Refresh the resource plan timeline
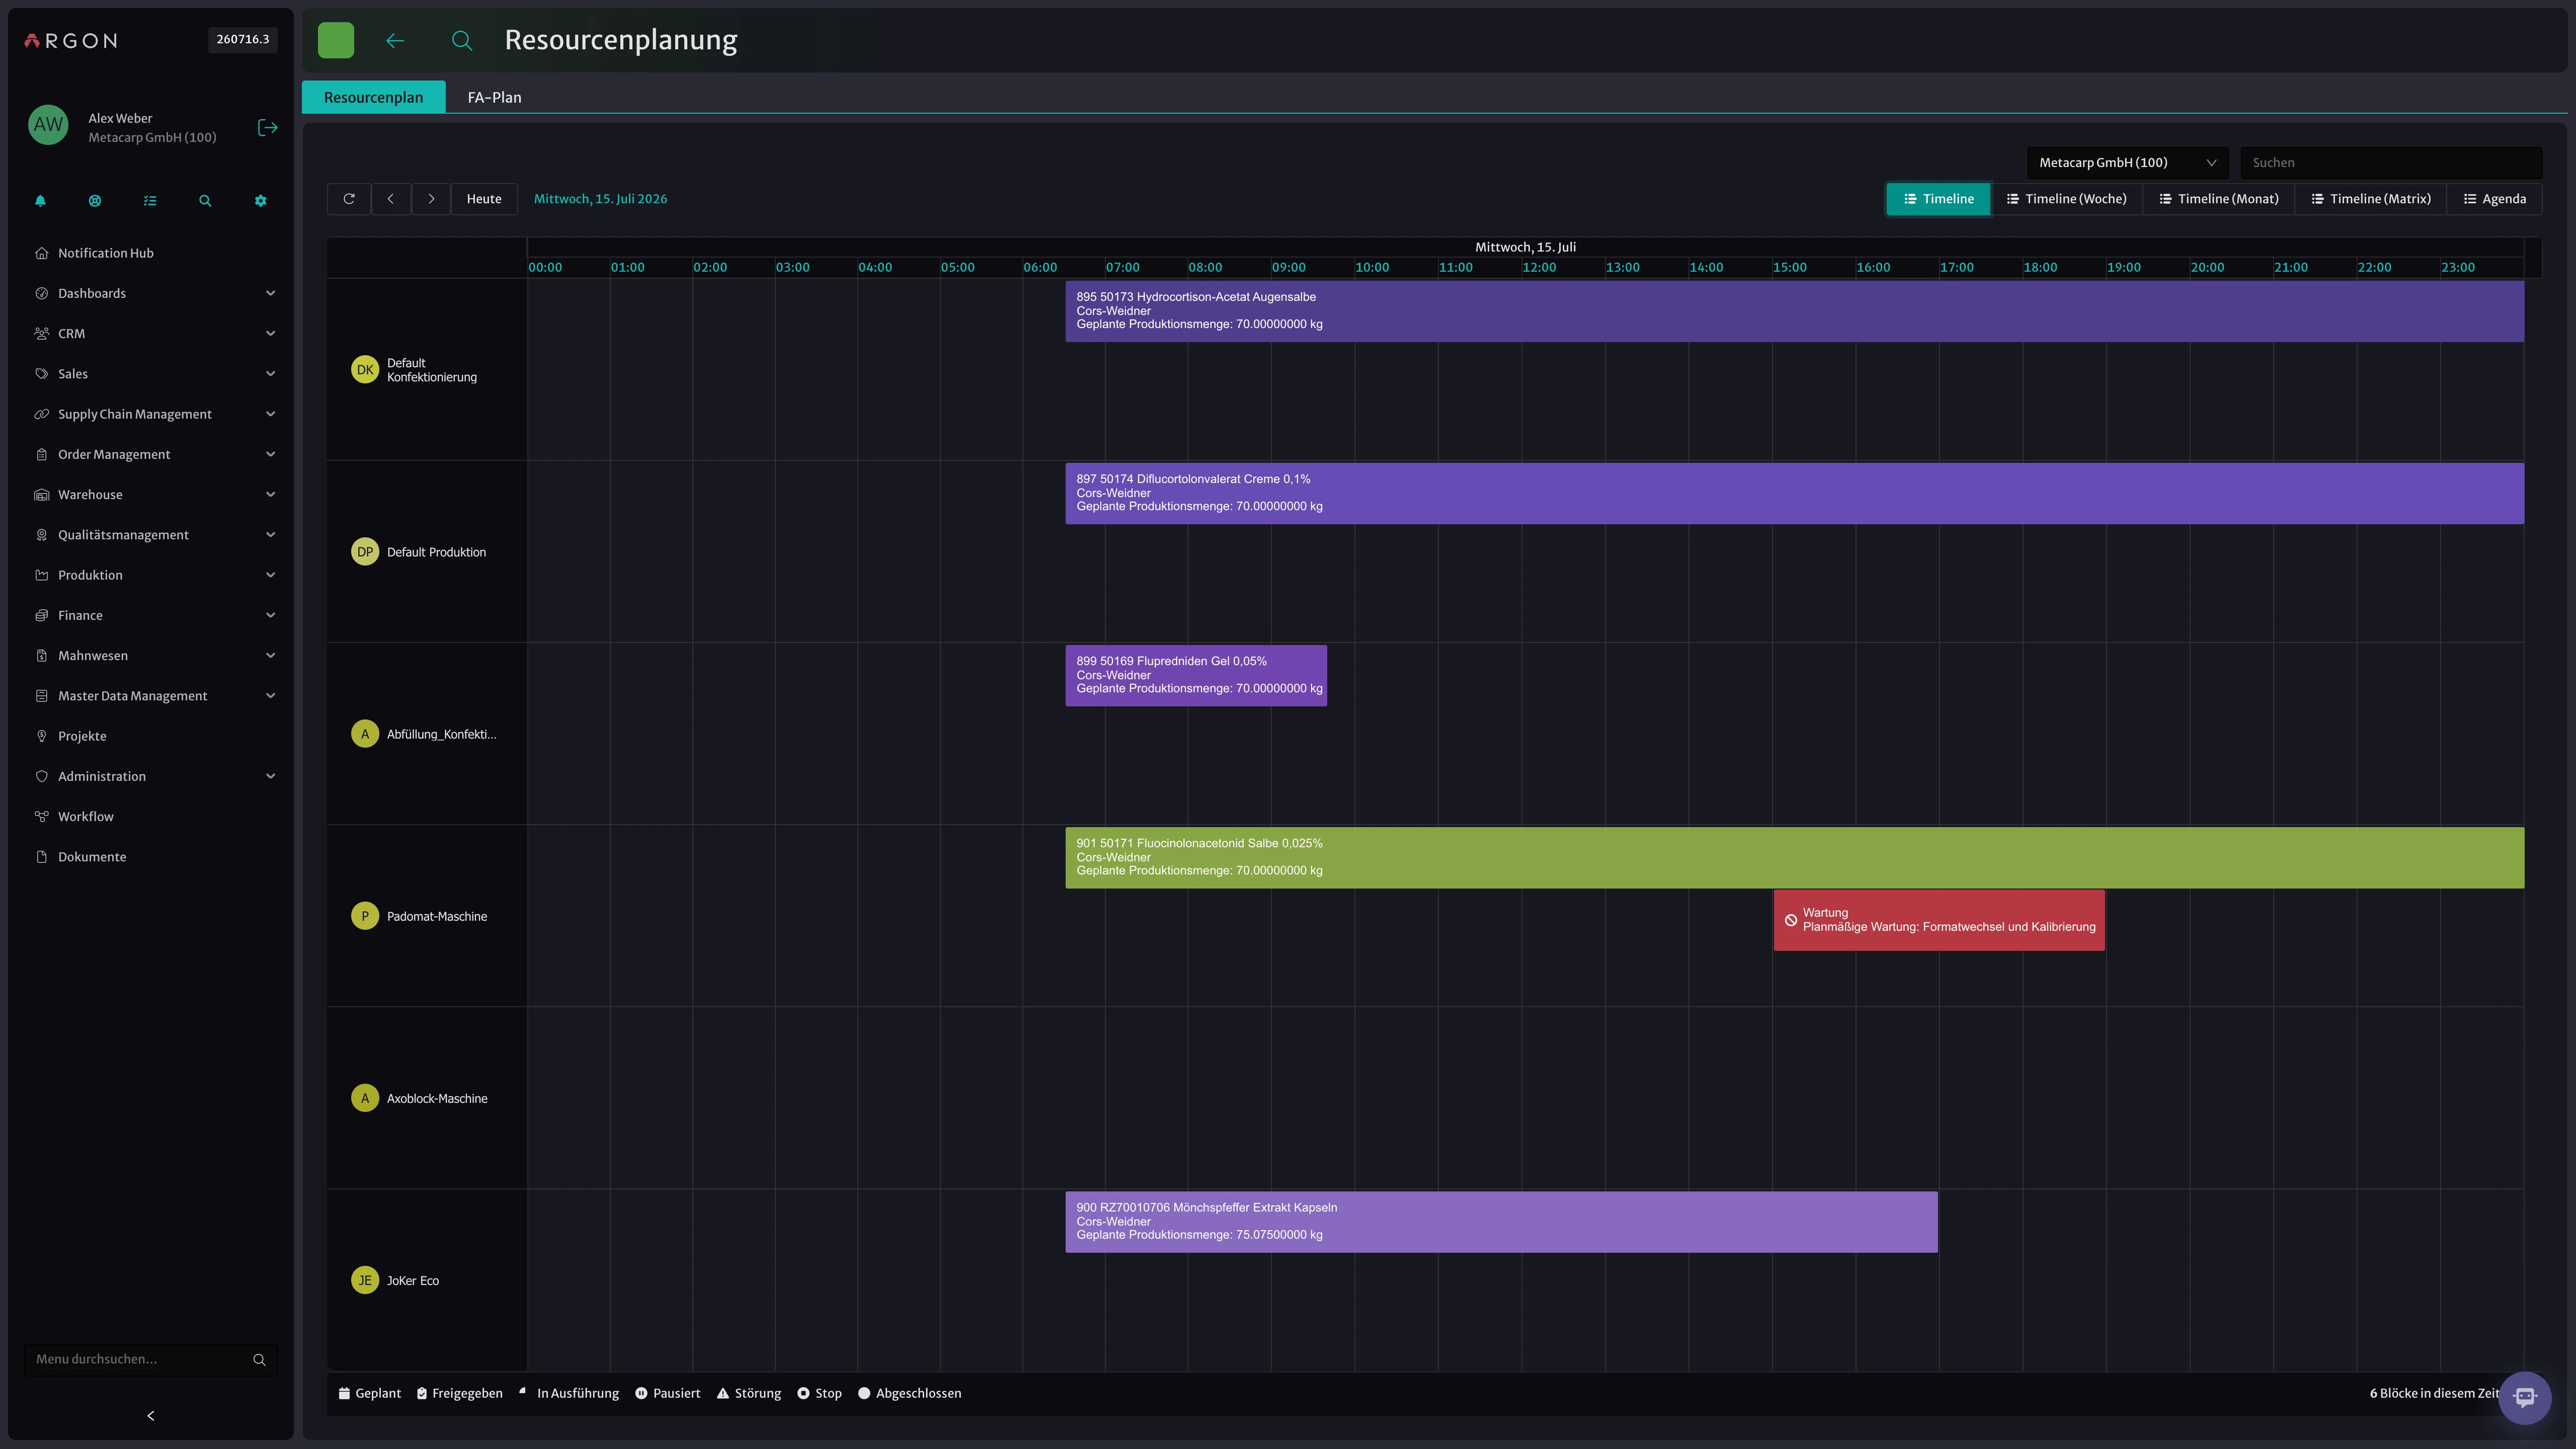Screen dimensions: 2576x1449 [x=349, y=199]
